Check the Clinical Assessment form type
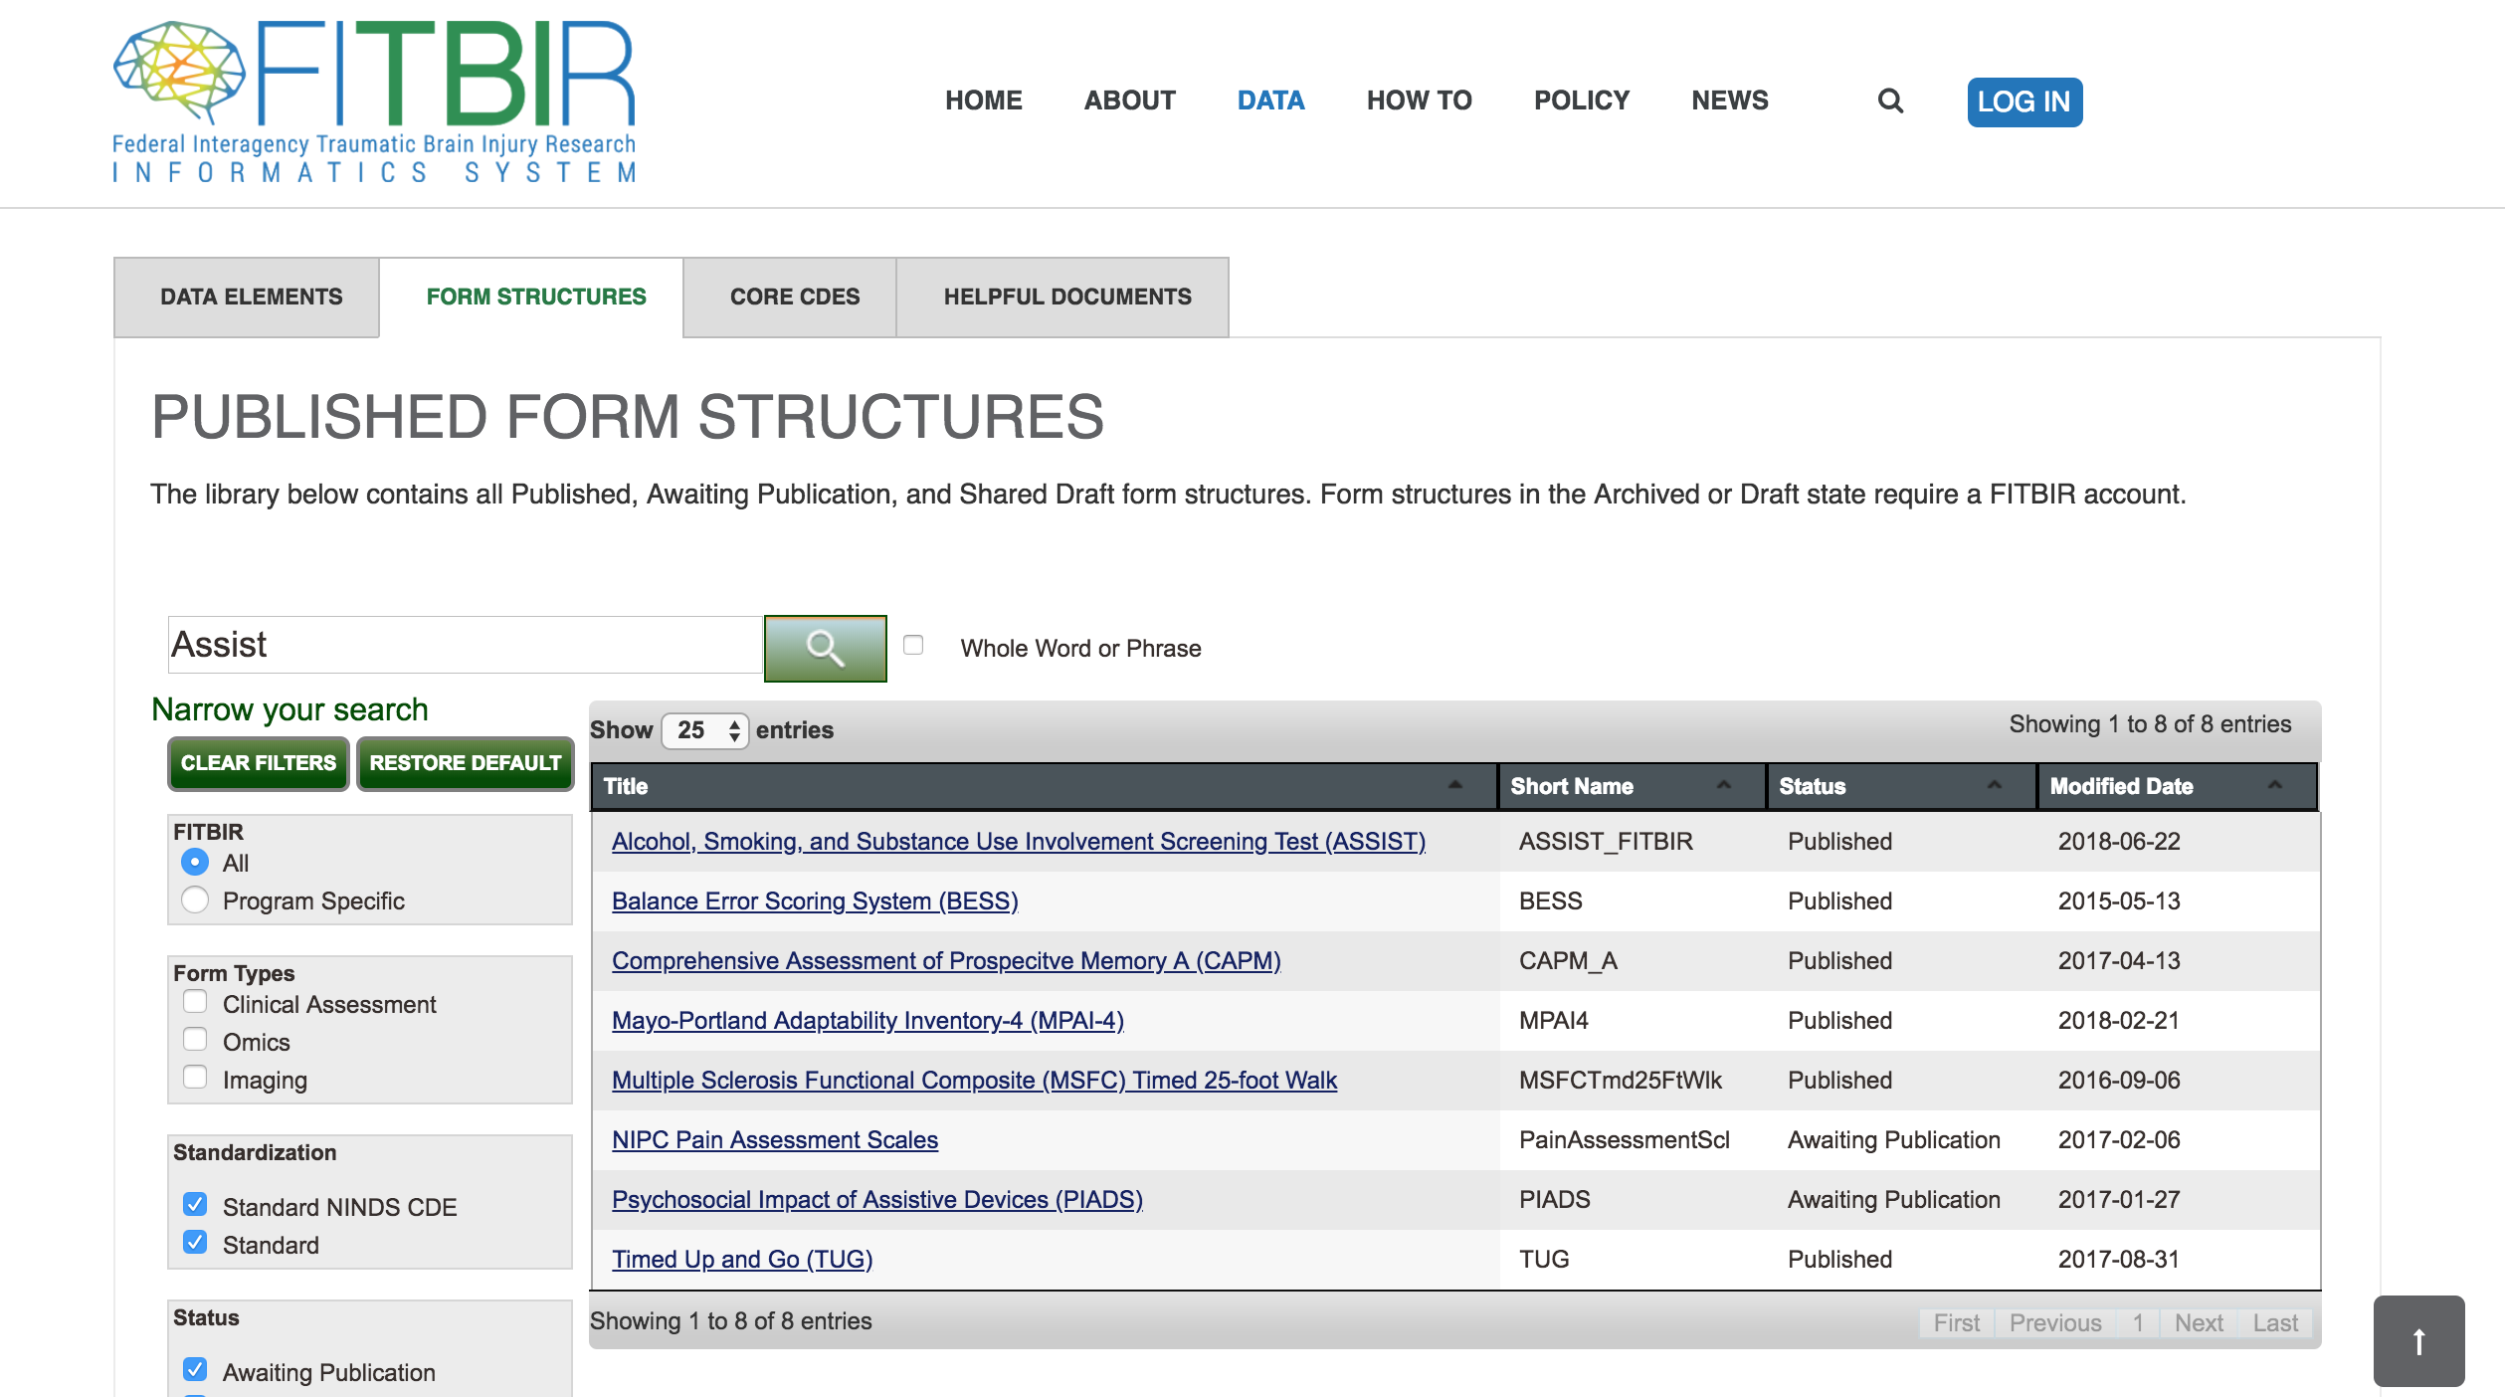 pos(195,1002)
